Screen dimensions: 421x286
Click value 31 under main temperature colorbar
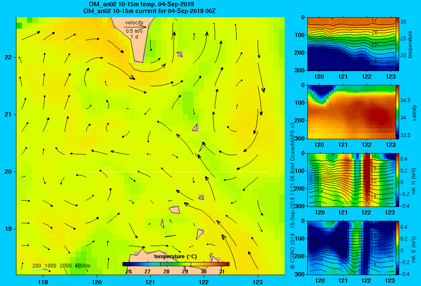click(x=222, y=272)
